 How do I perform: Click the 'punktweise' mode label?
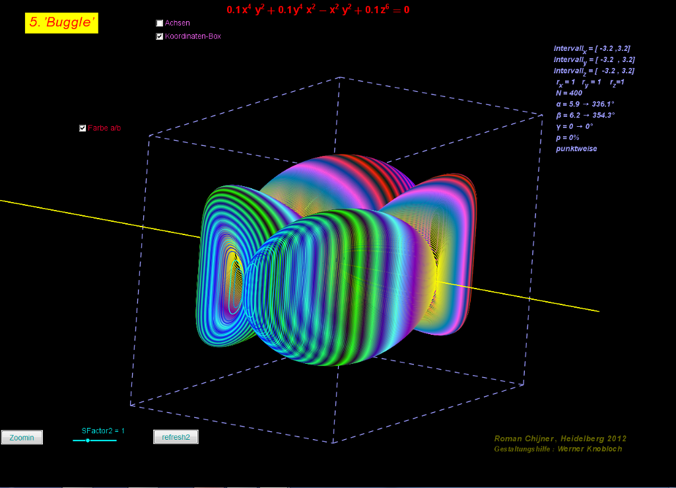point(576,149)
